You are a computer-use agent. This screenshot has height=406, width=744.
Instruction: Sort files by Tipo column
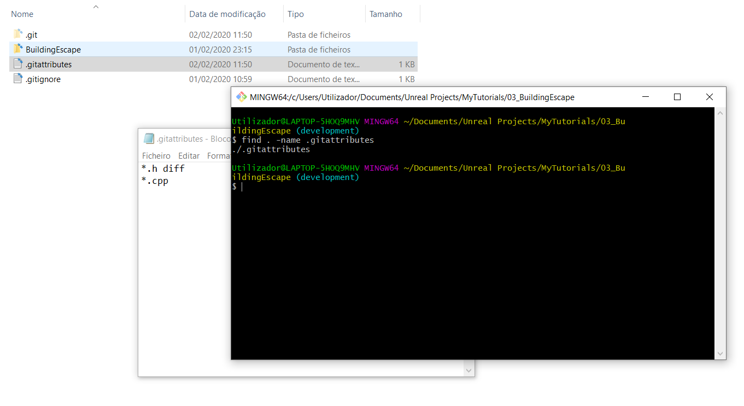295,13
